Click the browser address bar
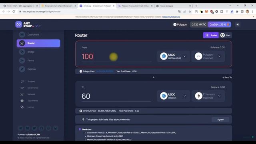This screenshot has width=256, height=144. tap(98, 12)
